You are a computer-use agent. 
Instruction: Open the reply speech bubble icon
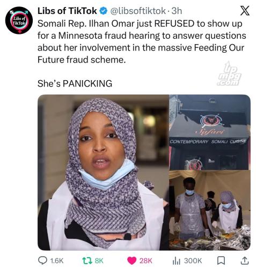click(x=43, y=260)
